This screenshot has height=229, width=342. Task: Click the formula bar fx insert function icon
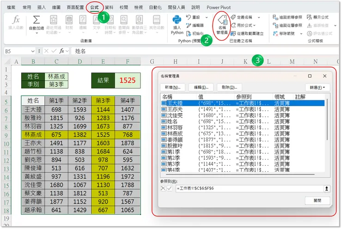[62, 51]
